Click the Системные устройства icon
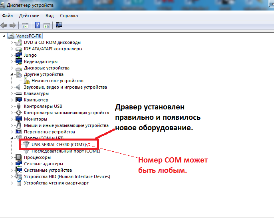Screen dimensions: 274x218 (x=19, y=170)
